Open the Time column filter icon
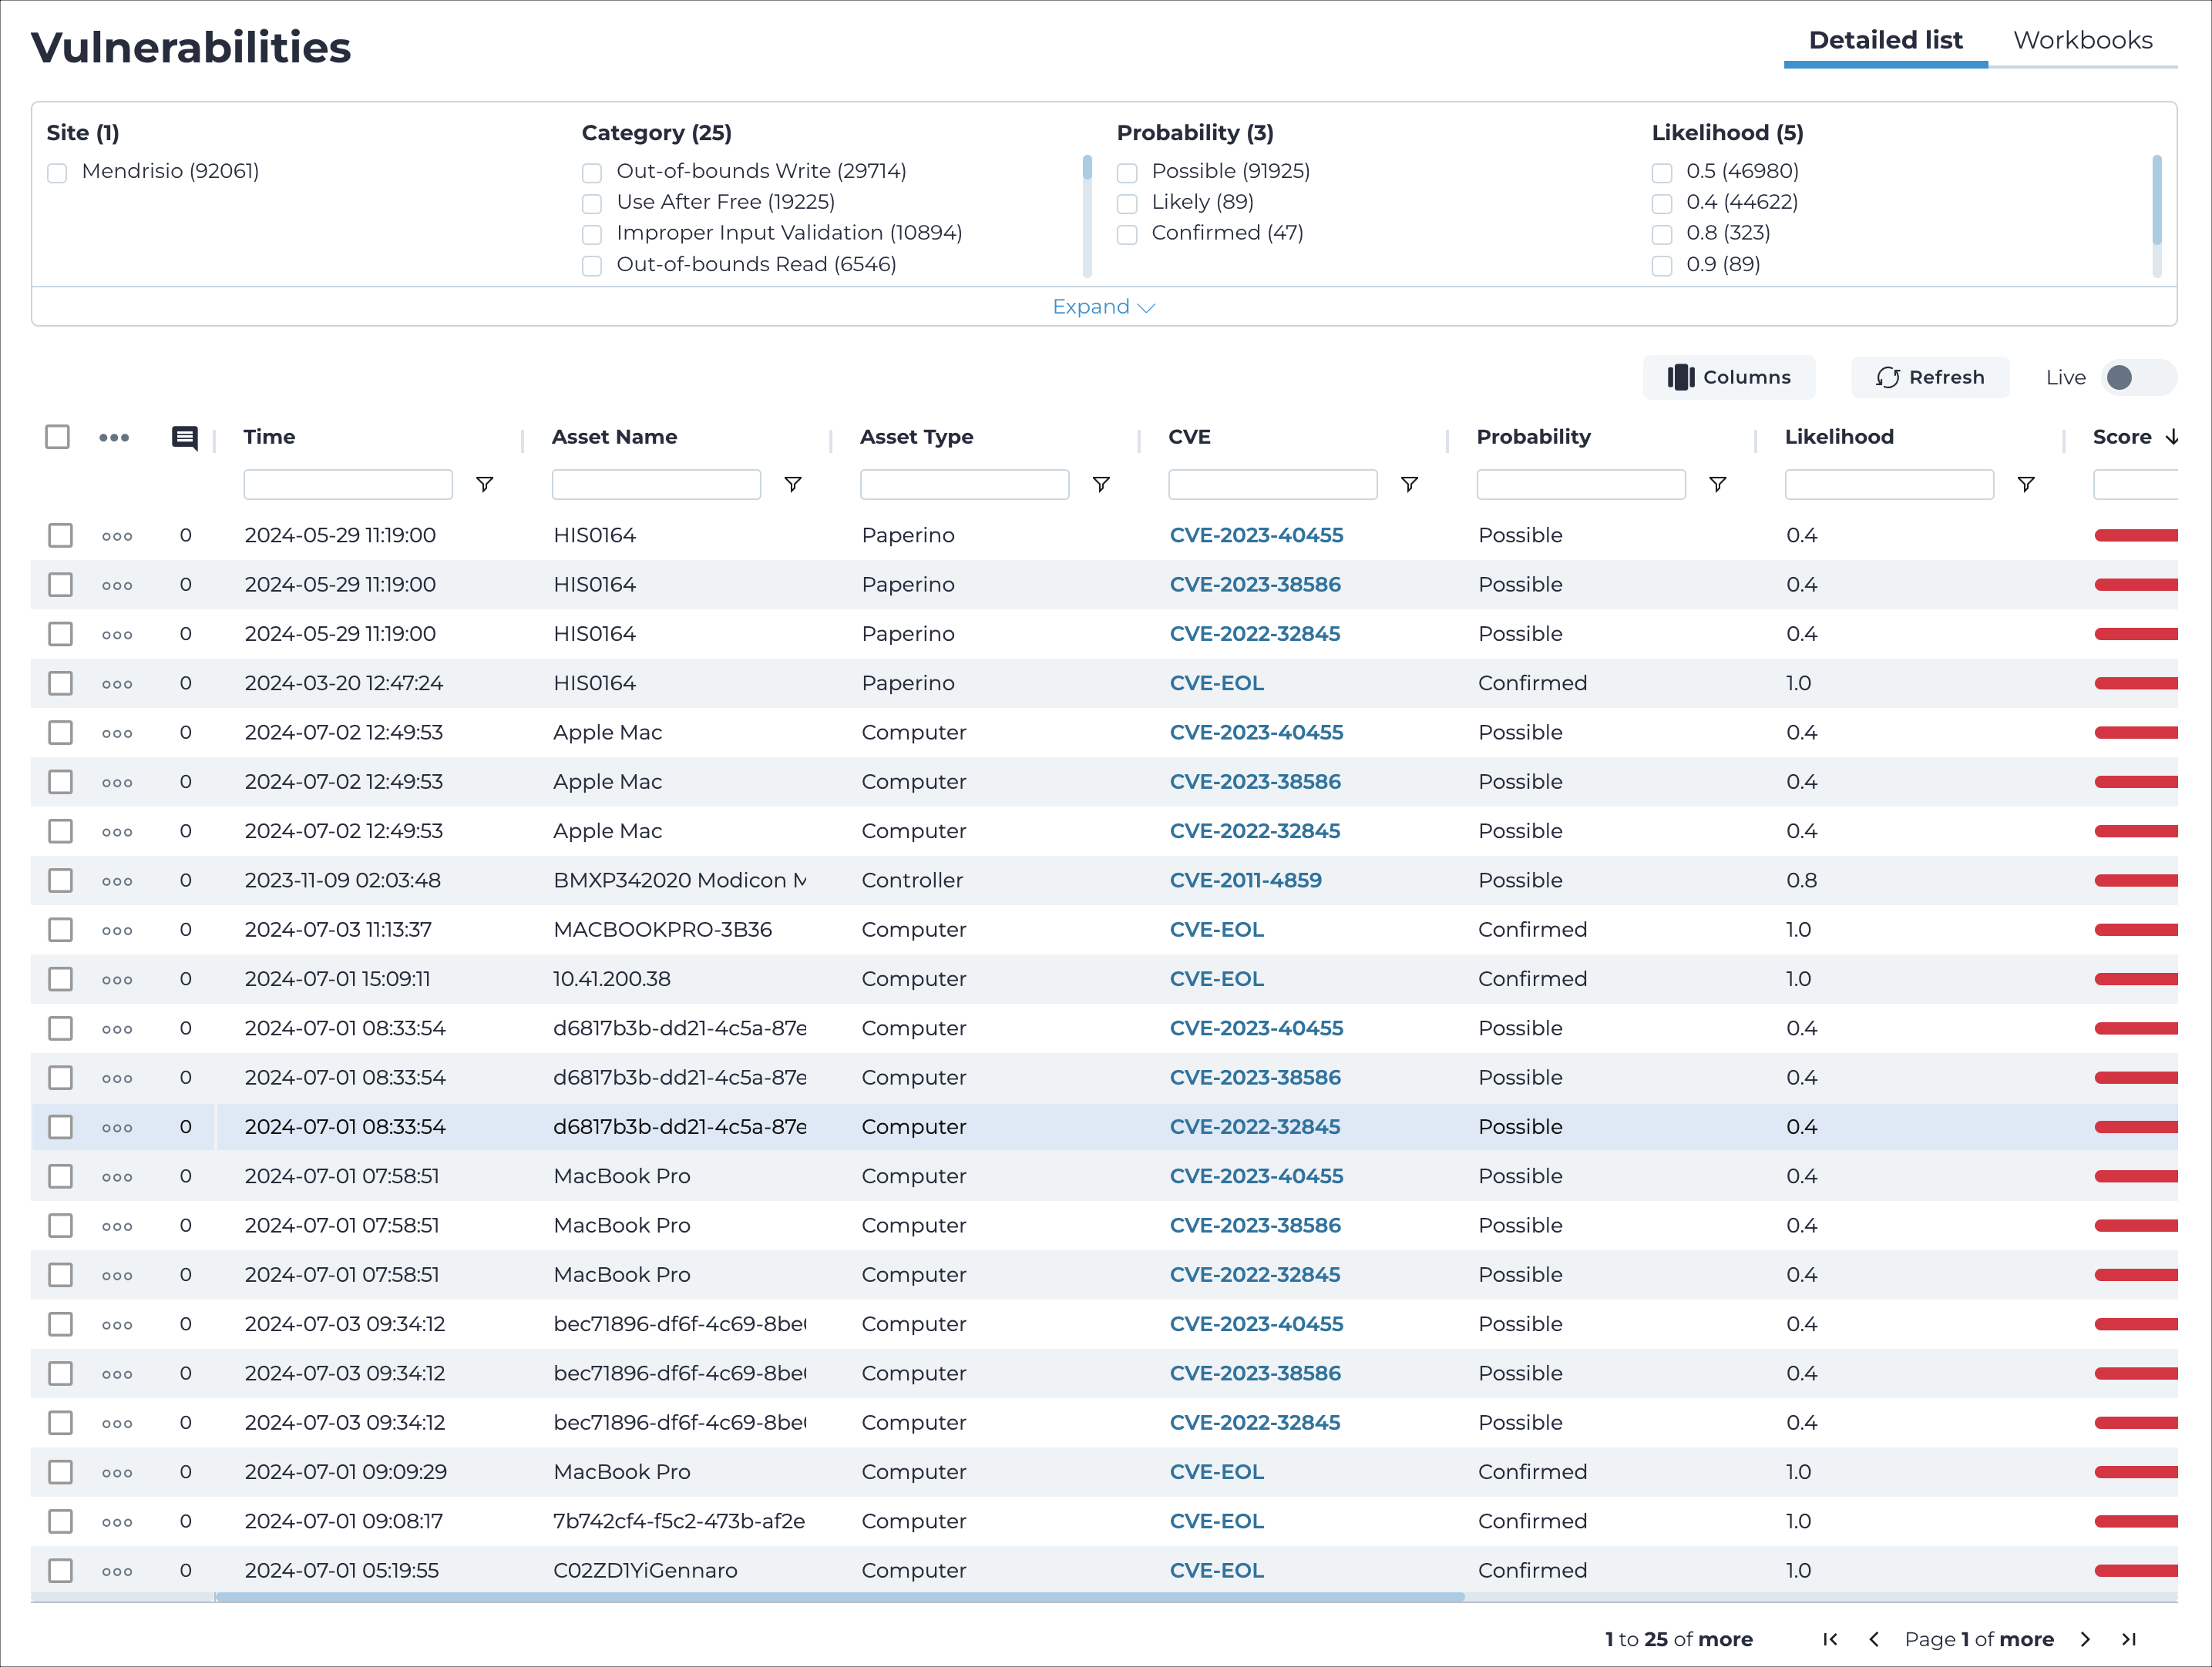Image resolution: width=2212 pixels, height=1667 pixels. (485, 485)
